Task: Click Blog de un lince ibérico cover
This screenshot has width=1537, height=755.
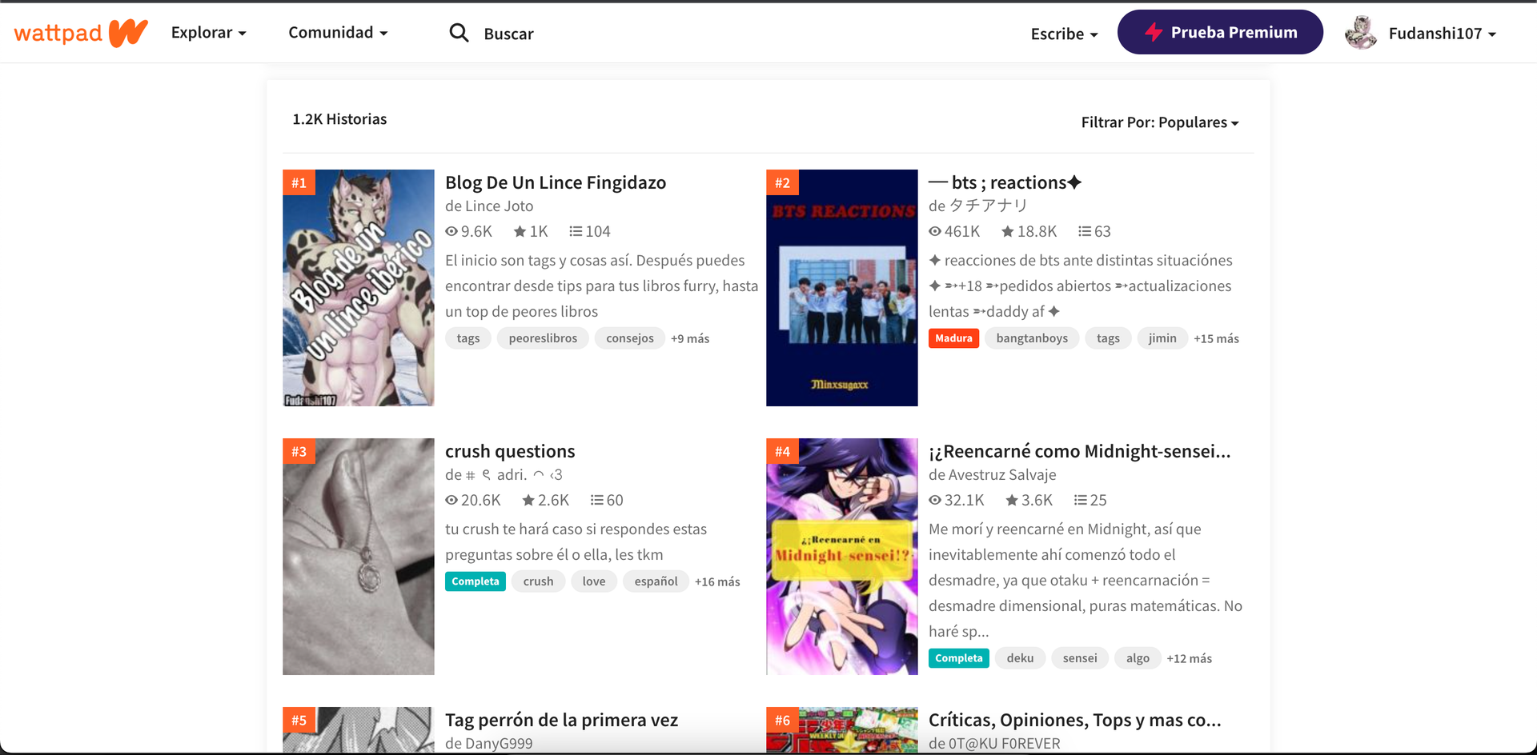Action: tap(359, 288)
